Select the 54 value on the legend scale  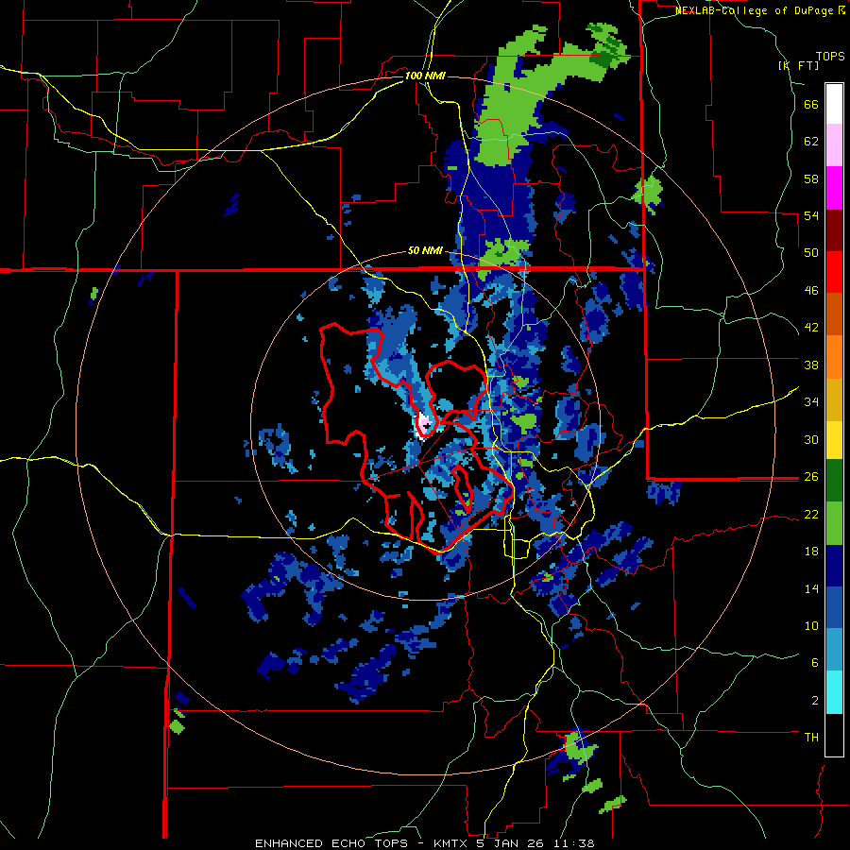pyautogui.click(x=811, y=215)
